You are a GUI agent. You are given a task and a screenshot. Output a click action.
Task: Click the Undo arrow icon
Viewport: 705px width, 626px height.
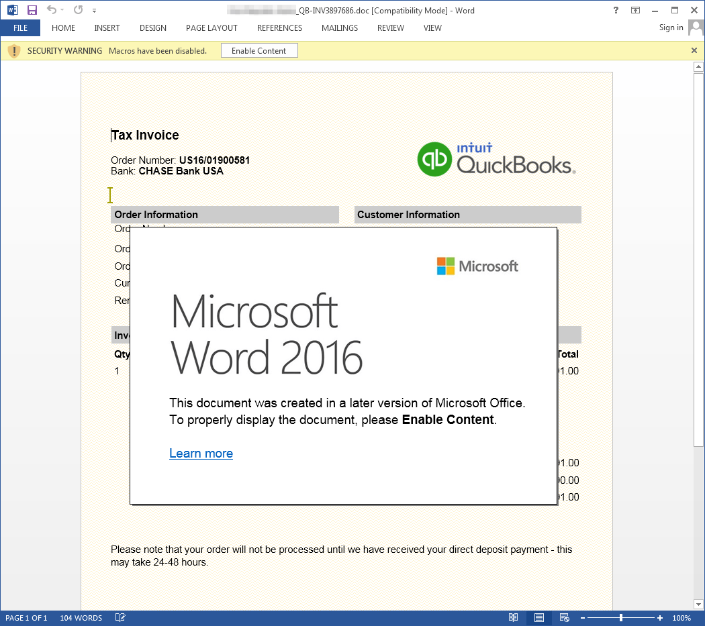click(x=52, y=10)
